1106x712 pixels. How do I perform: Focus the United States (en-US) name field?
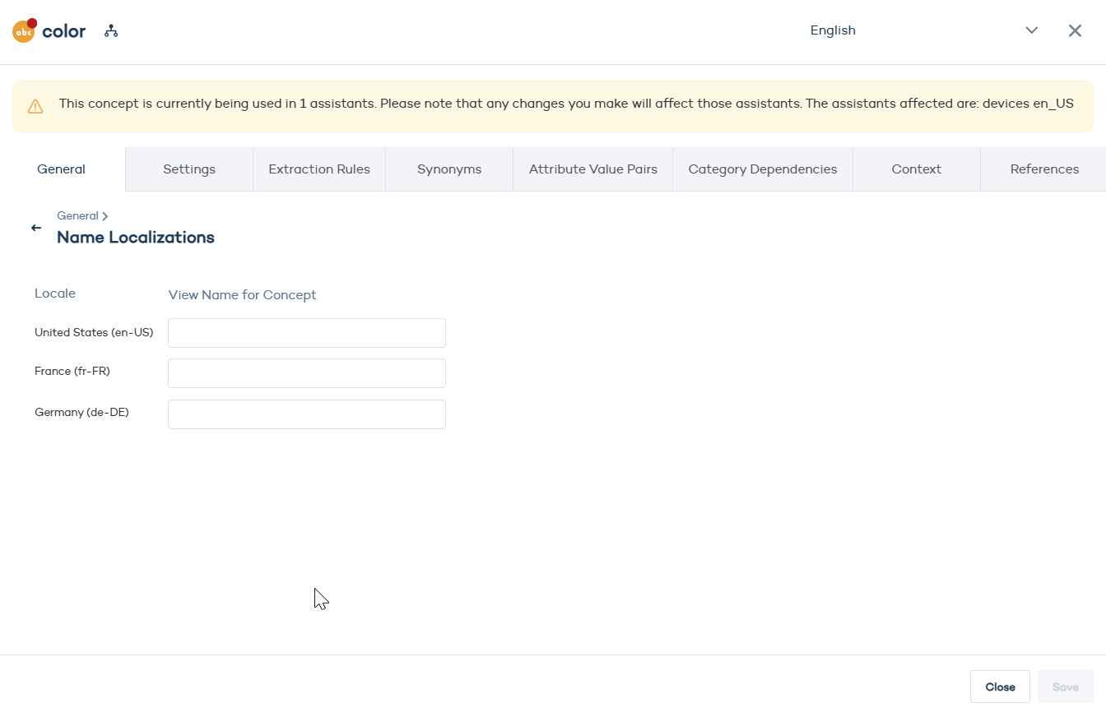(307, 333)
